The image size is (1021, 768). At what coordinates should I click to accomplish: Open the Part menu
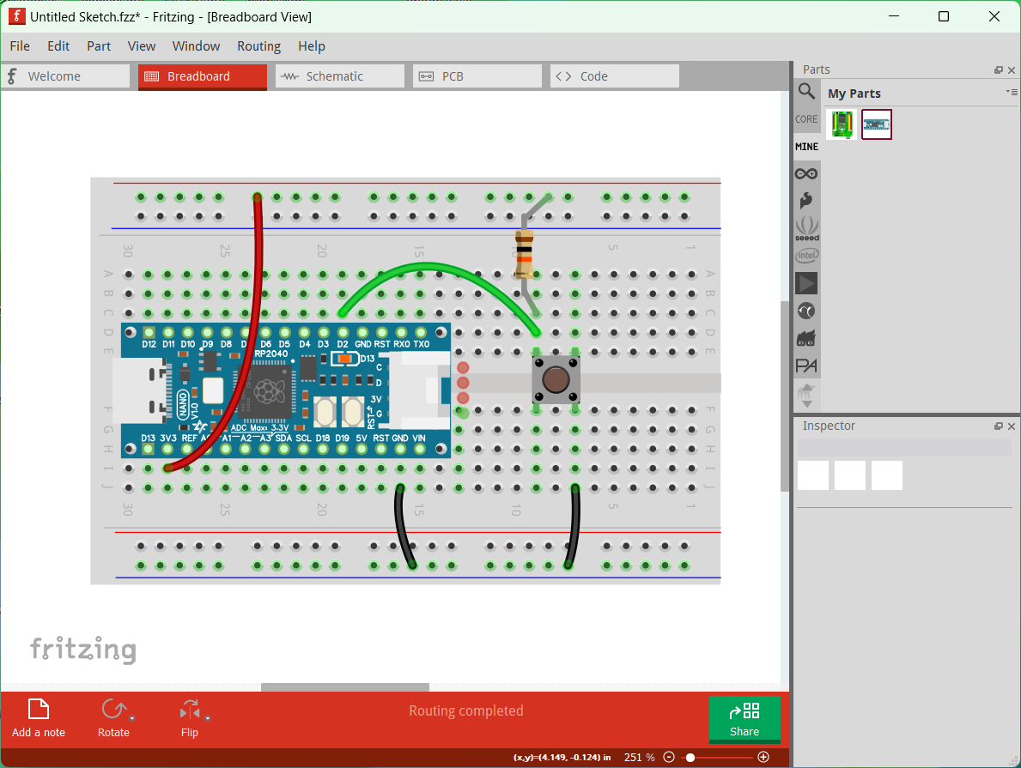(x=99, y=46)
